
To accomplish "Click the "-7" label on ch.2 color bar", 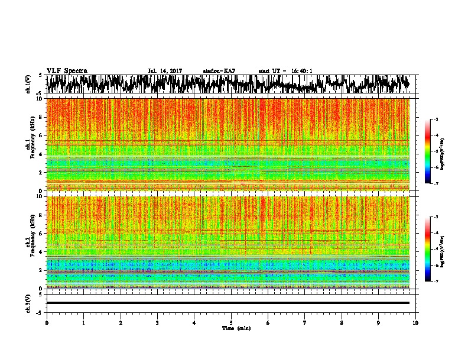I will (435, 282).
